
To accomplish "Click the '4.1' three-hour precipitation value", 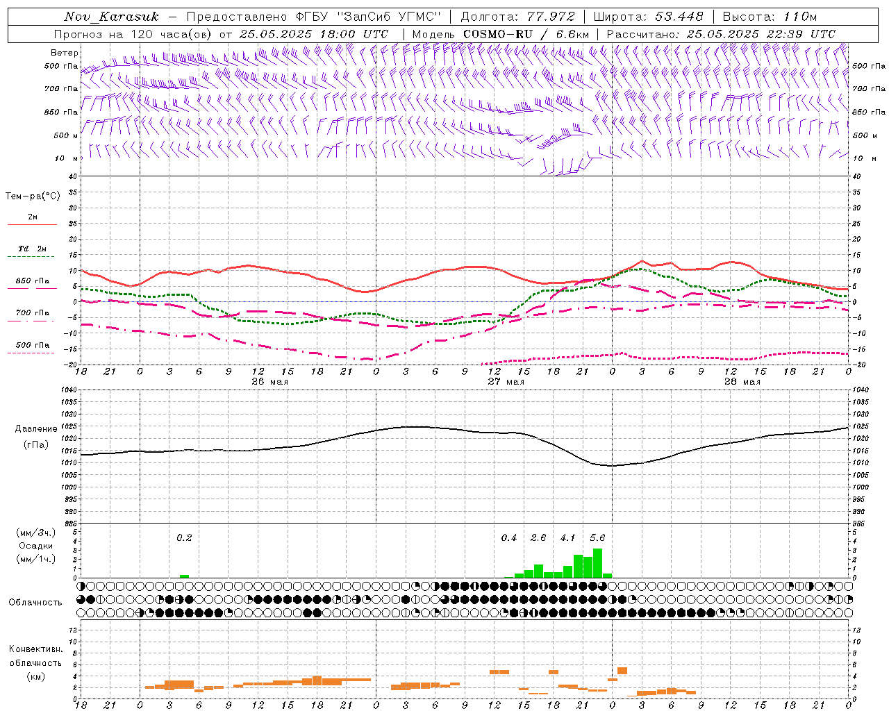I will point(568,538).
